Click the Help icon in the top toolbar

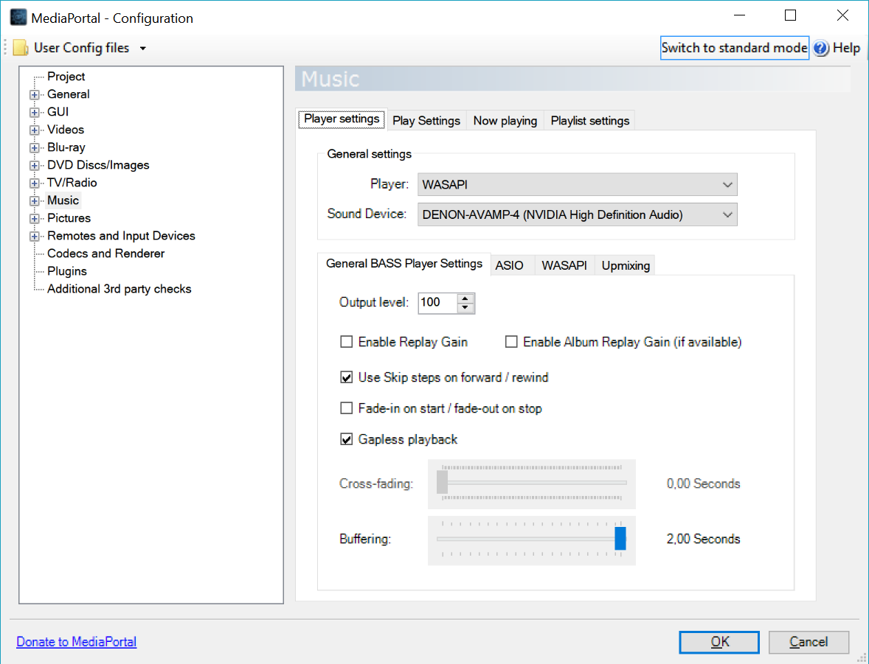(821, 47)
